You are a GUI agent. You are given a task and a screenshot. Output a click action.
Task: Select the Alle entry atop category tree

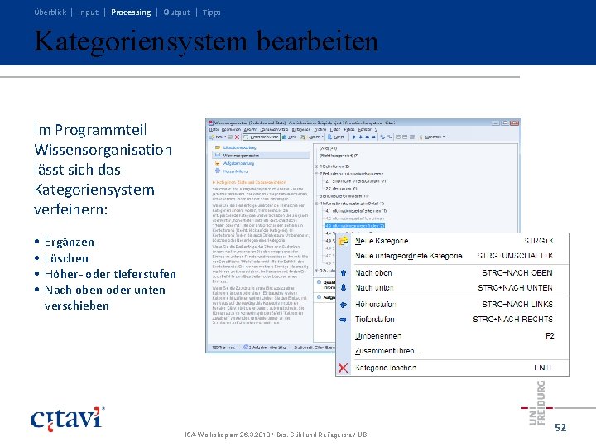(x=329, y=148)
